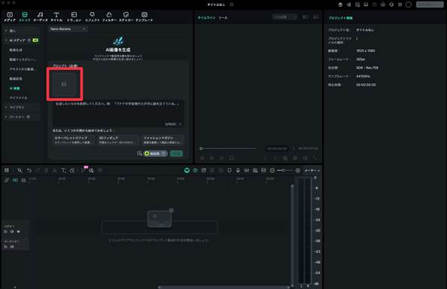This screenshot has width=447, height=289.
Task: Toggle the credits switch beside generate button
Action: 155,154
